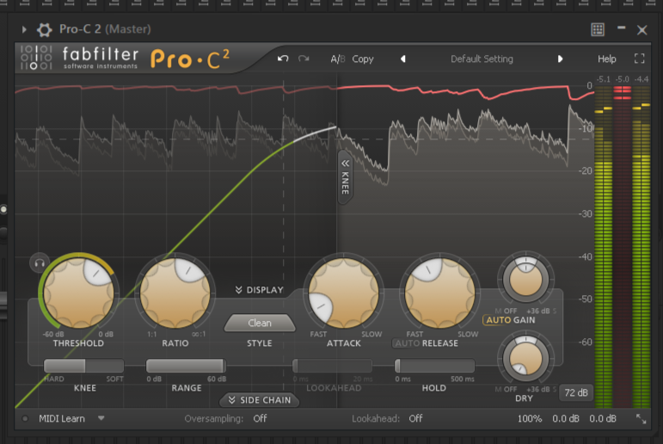Click the Threshold knob
This screenshot has width=663, height=444.
pos(78,293)
